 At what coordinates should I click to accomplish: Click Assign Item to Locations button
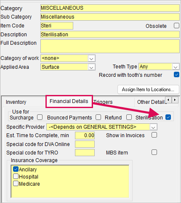148,89
